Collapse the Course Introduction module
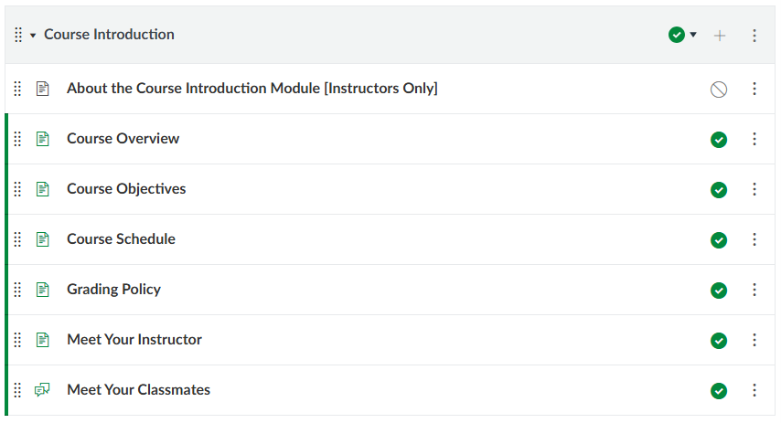 point(33,36)
